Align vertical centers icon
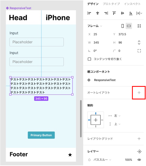Image resolution: width=146 pixels, height=166 pixels. tap(122, 13)
